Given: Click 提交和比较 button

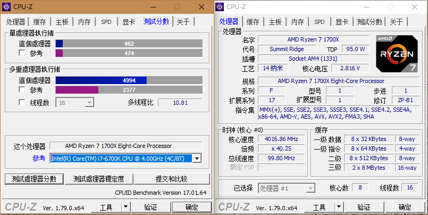Looking at the screenshot, I should pos(172,179).
